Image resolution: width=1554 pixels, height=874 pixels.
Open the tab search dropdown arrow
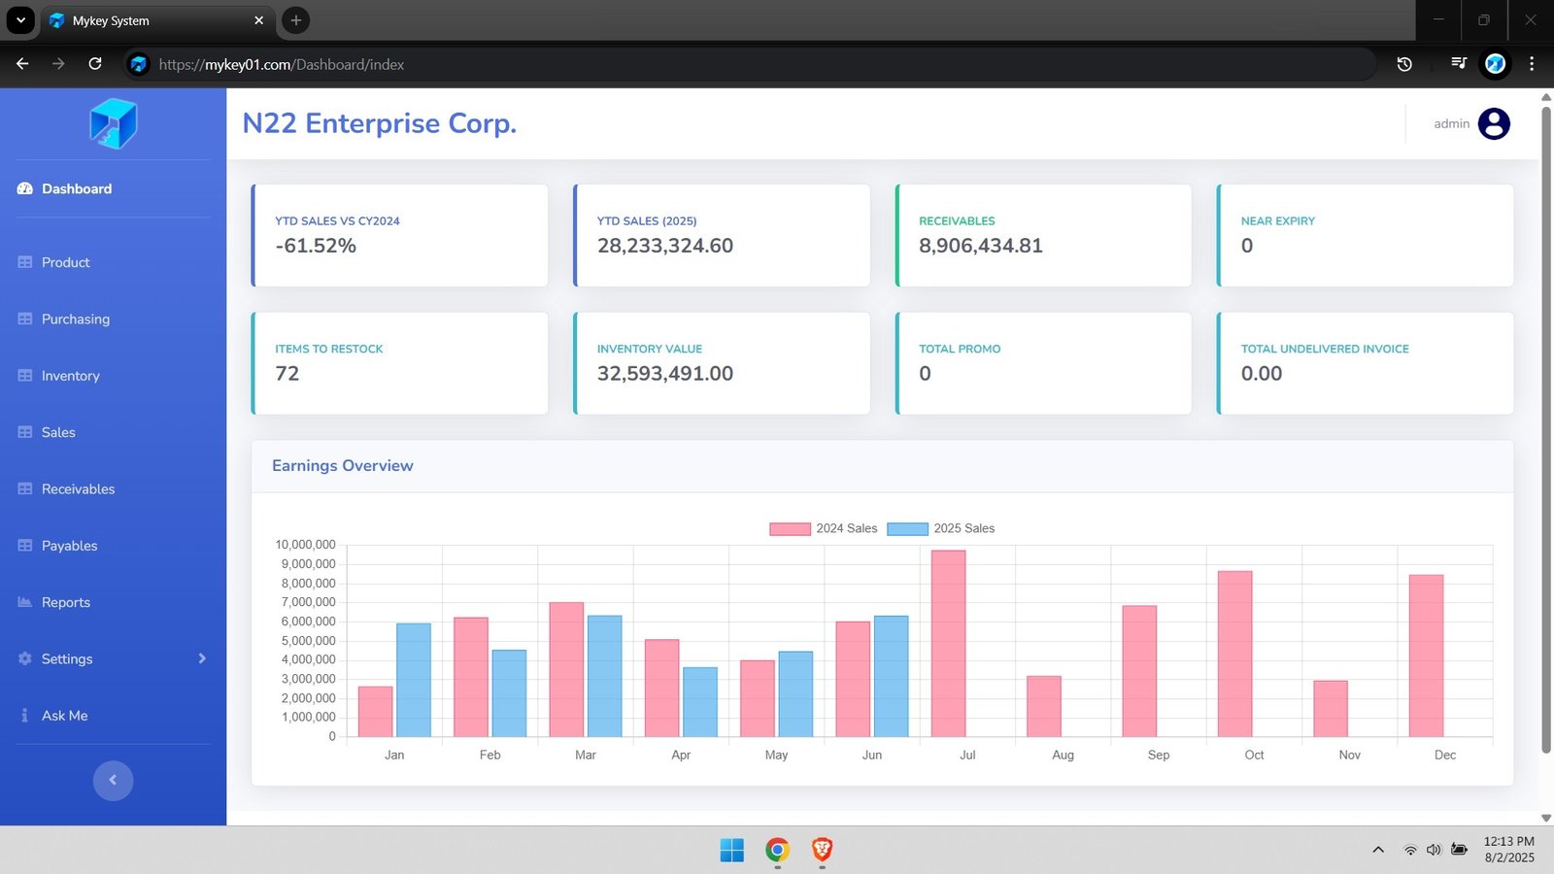click(20, 20)
